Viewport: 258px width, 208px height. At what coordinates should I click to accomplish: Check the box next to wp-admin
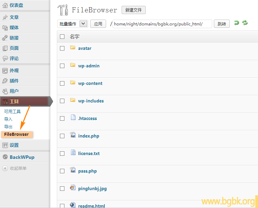pos(62,66)
